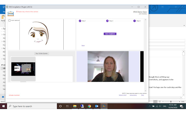Click the Paste icon in Outlook

3,17
